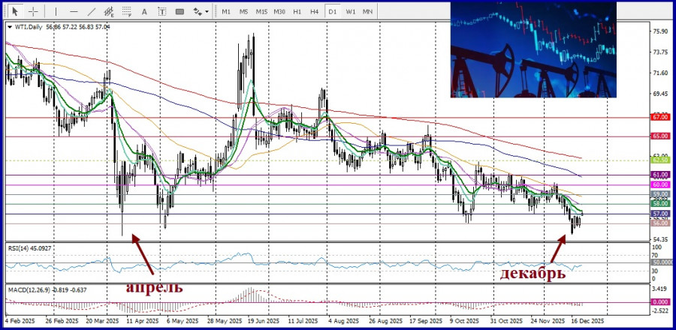Expand the WTI,Daily chart title arrow
The width and height of the screenshot is (676, 330).
tap(9, 26)
